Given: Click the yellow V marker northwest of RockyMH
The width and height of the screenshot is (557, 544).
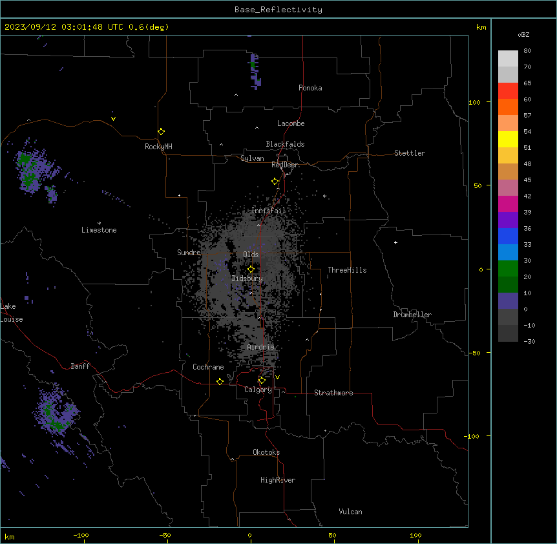Looking at the screenshot, I should [113, 119].
